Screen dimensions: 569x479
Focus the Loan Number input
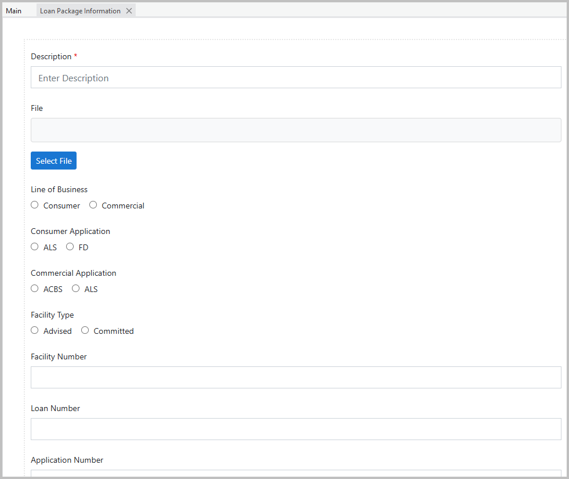click(x=296, y=429)
